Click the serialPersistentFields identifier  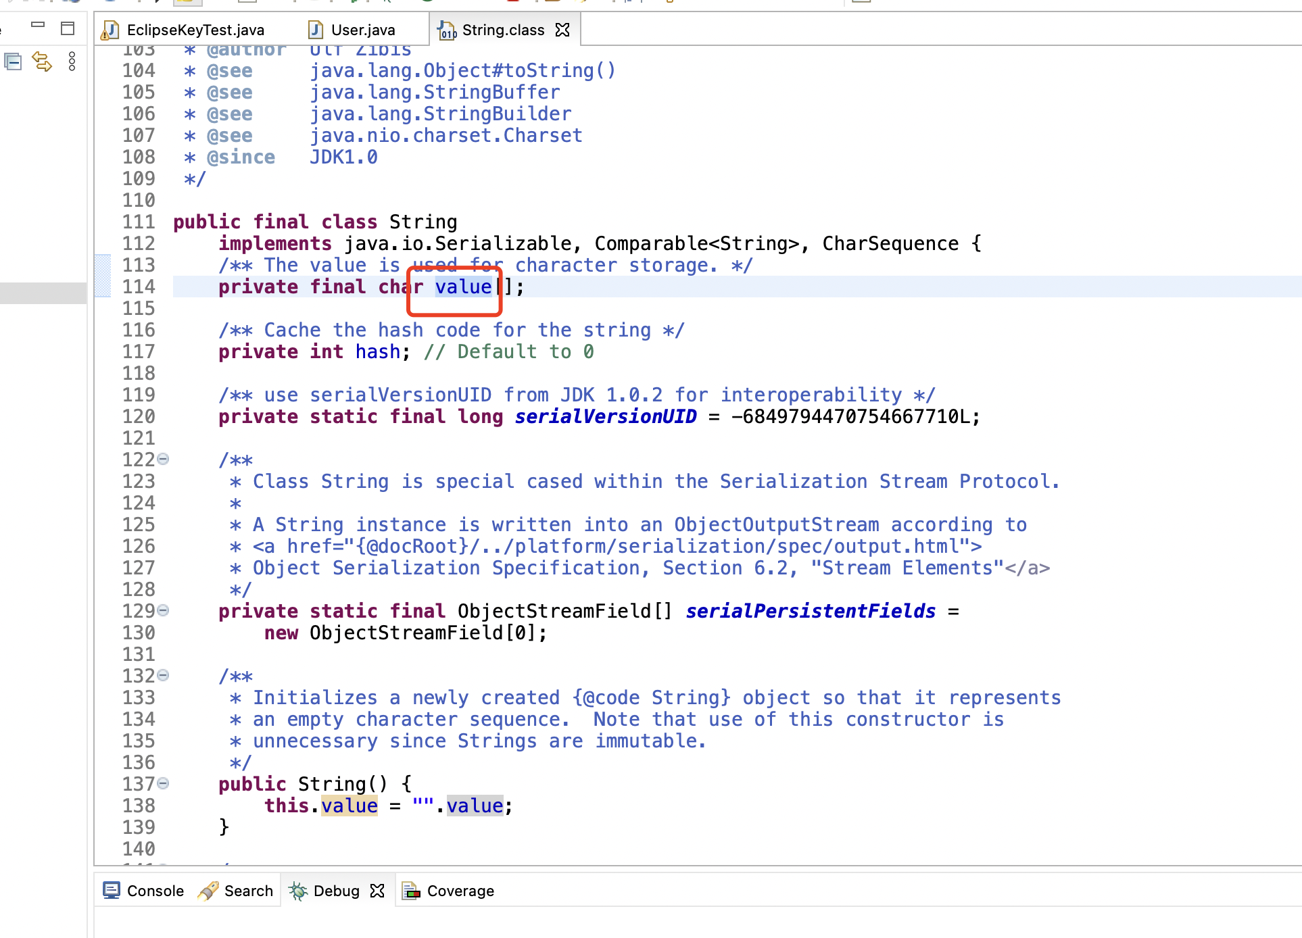click(810, 611)
